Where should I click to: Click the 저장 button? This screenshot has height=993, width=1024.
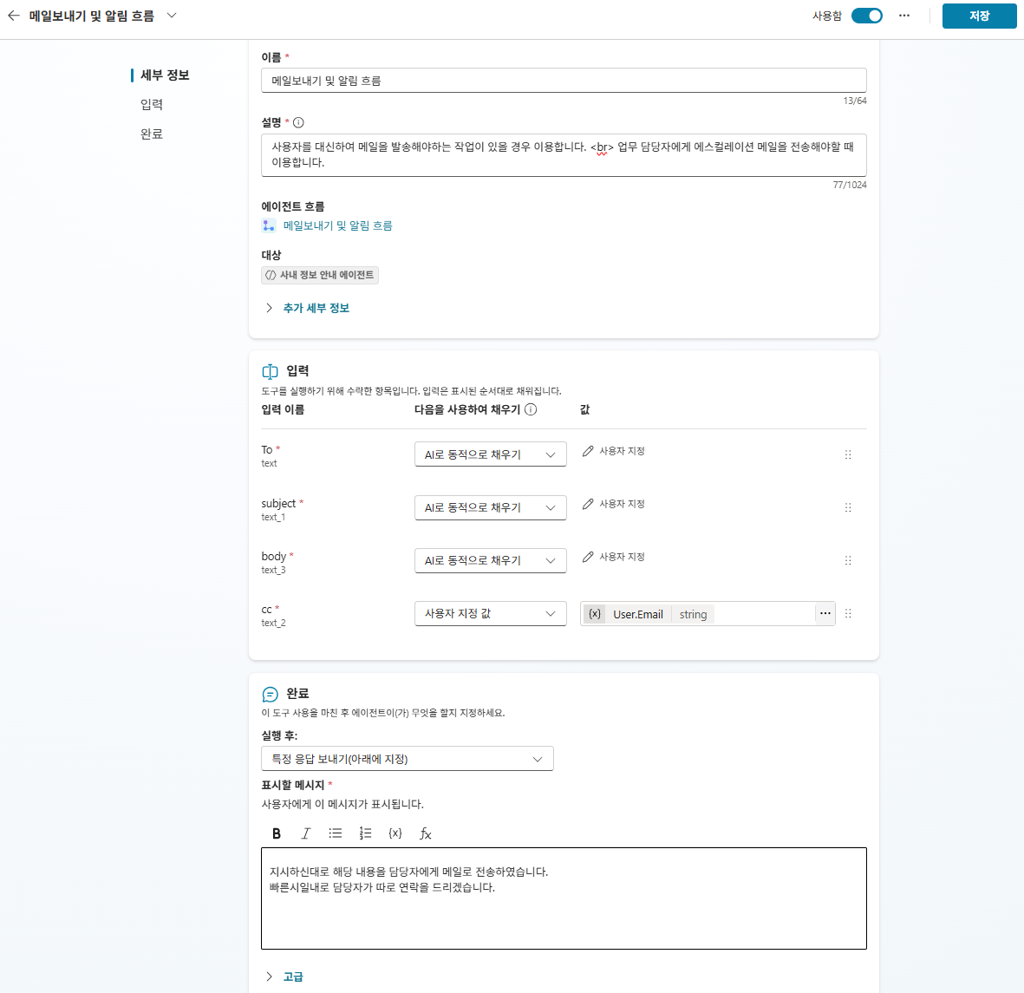click(x=979, y=16)
